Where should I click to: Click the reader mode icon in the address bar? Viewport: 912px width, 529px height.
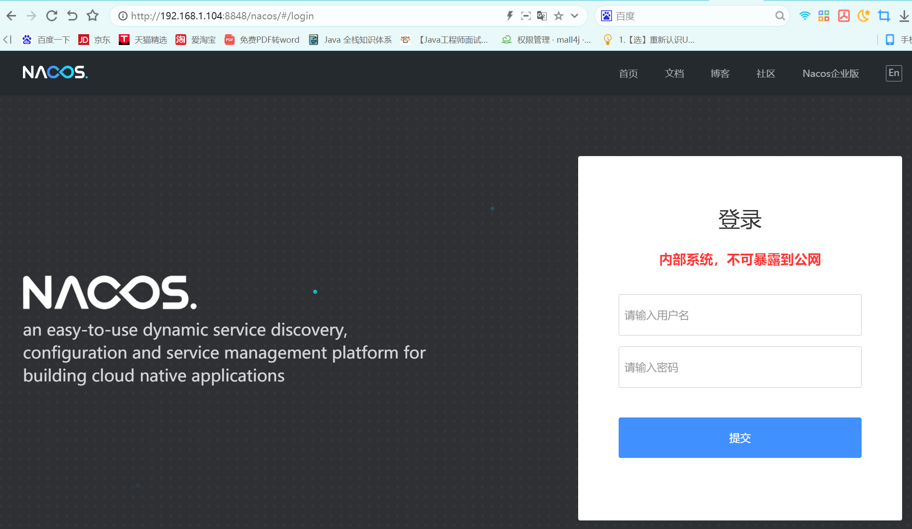(x=526, y=16)
